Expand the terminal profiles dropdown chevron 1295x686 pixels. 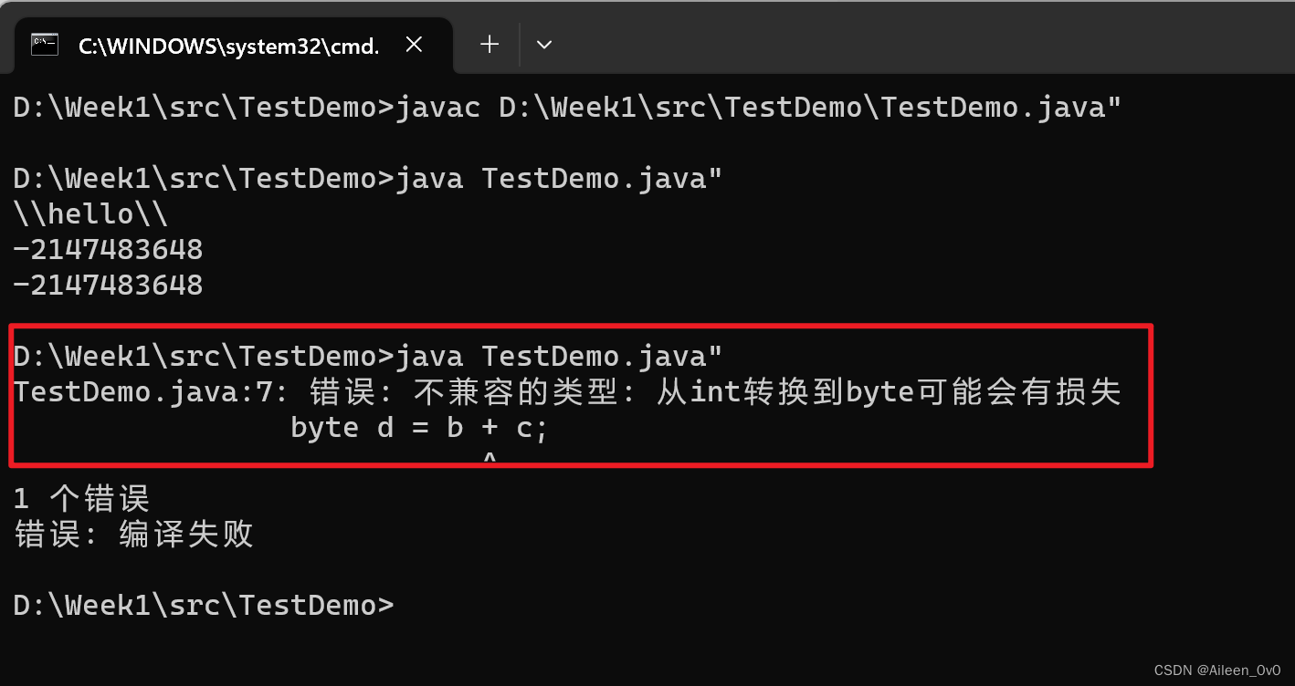click(544, 44)
